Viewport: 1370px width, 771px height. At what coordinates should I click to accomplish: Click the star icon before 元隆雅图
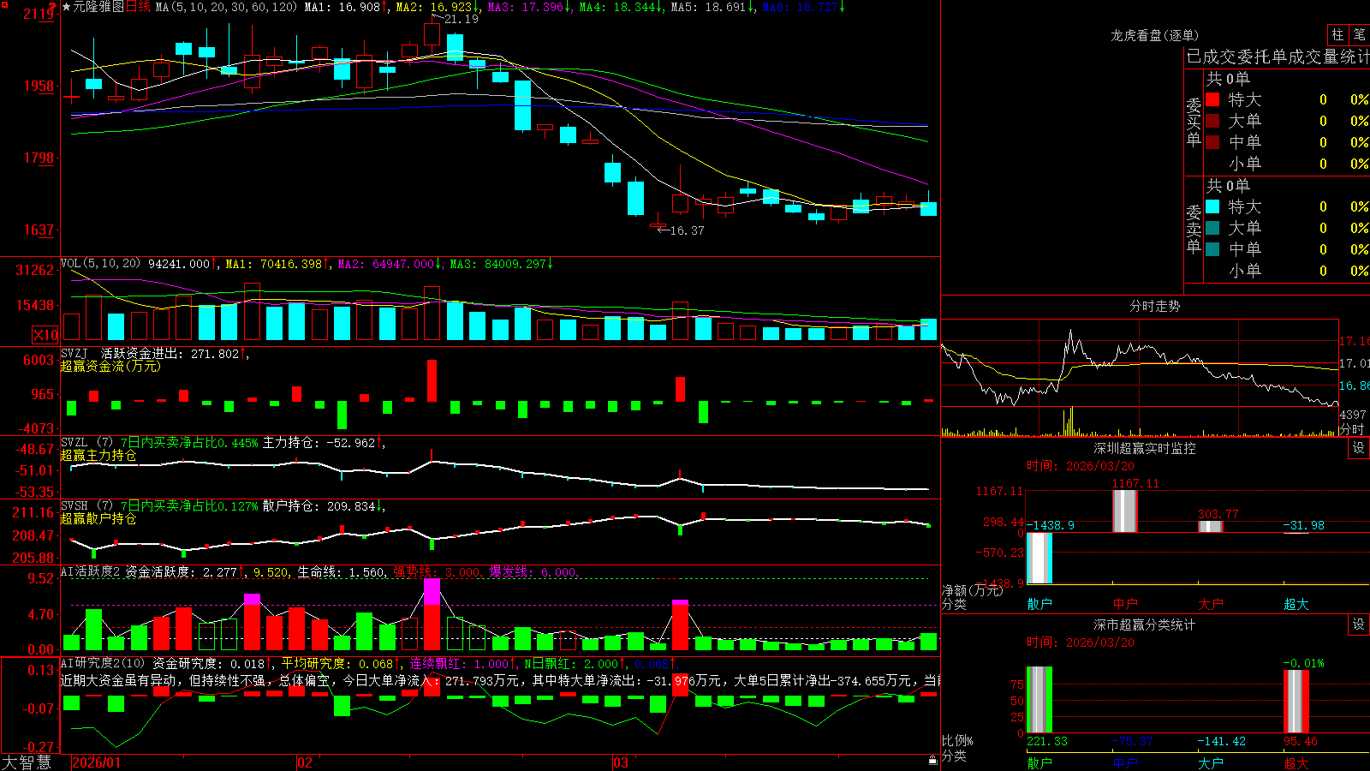point(67,7)
